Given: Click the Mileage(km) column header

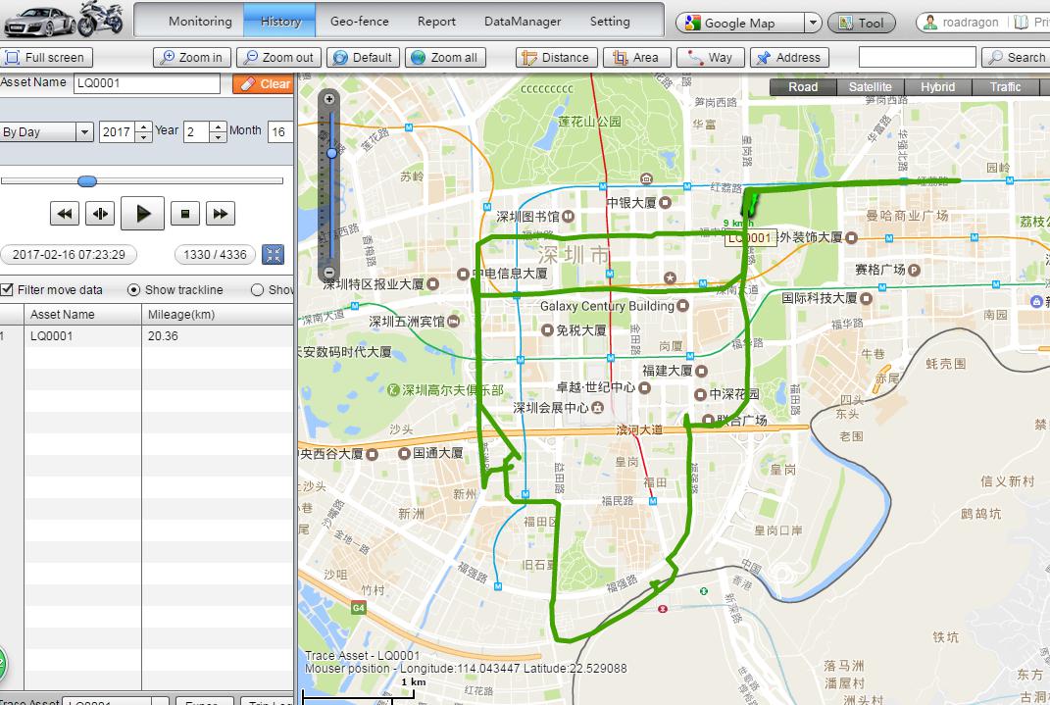Looking at the screenshot, I should (218, 315).
